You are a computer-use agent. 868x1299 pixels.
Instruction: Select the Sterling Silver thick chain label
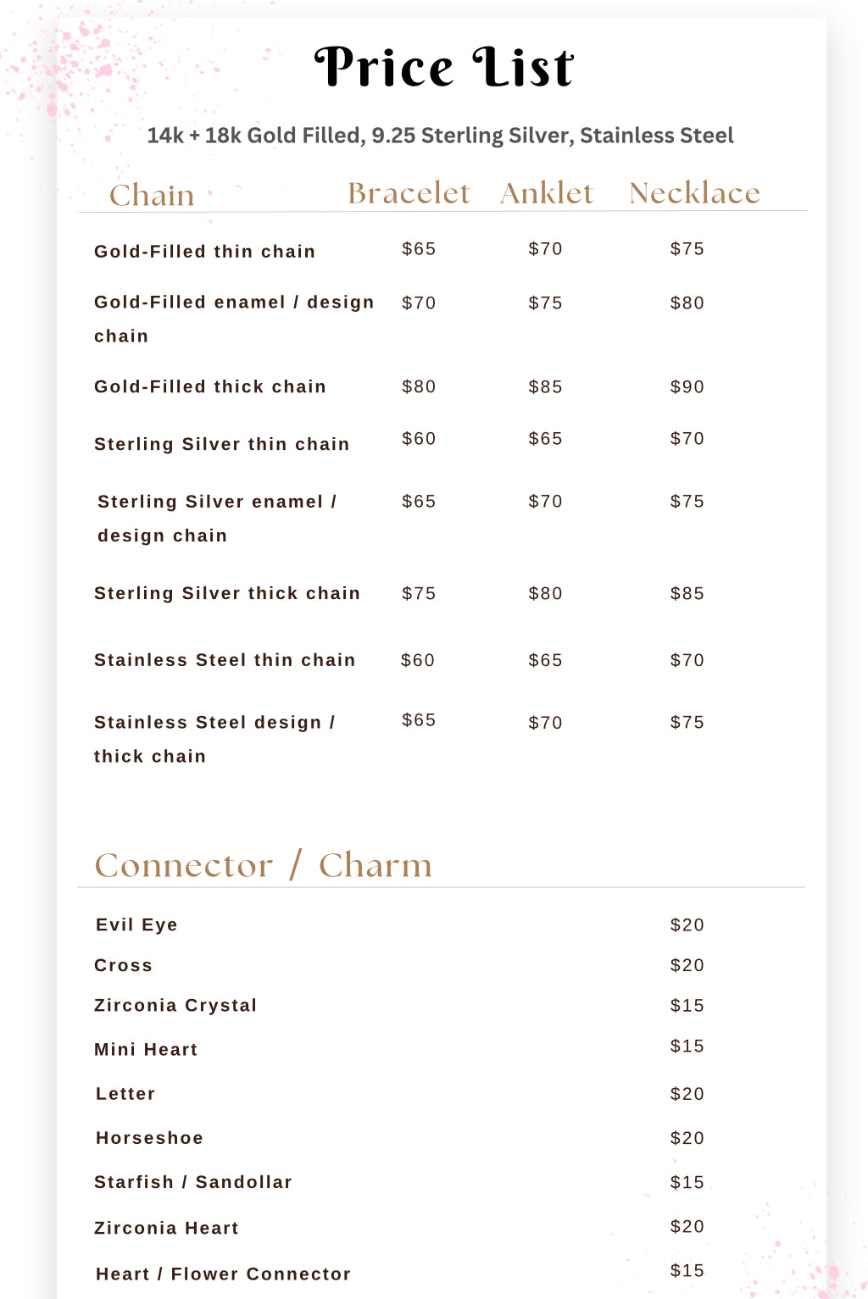tap(227, 593)
